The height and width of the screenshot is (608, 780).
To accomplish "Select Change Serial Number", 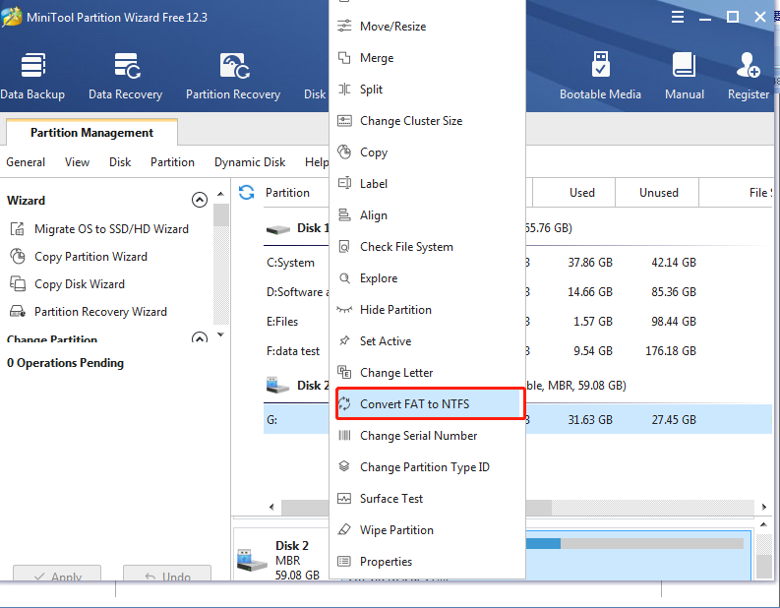I will [x=427, y=436].
